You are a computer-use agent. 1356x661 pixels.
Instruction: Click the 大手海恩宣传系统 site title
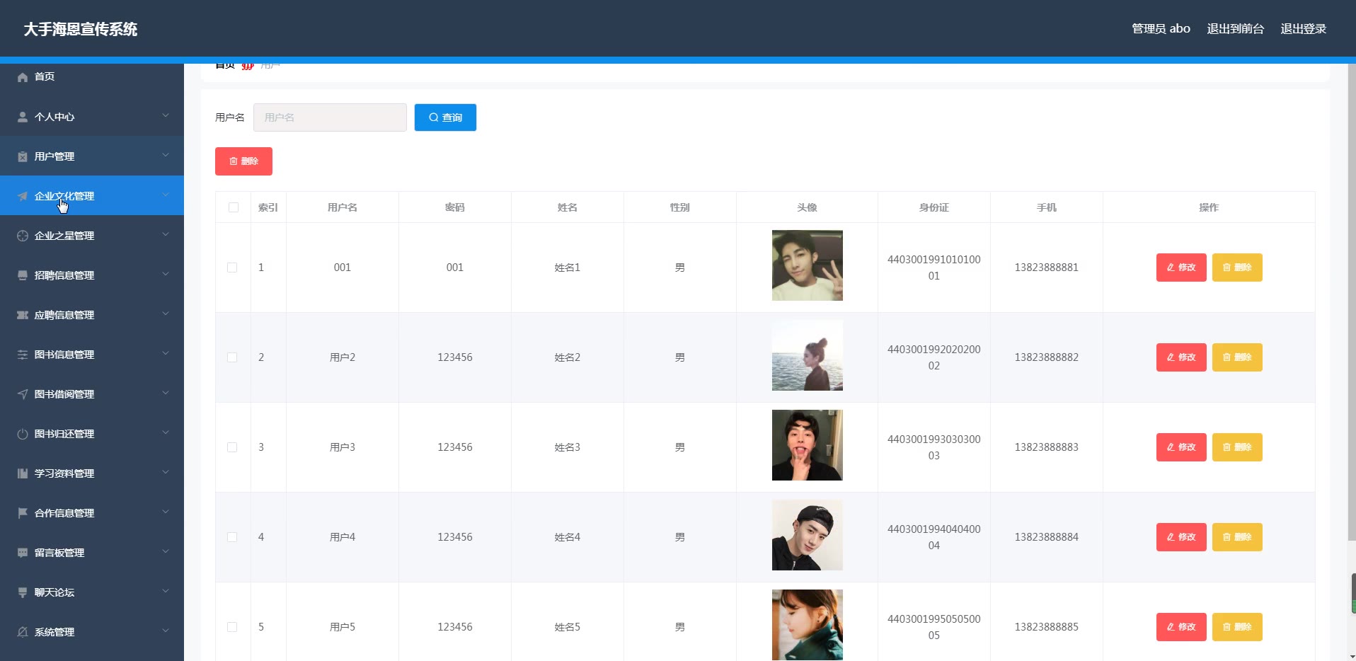tap(81, 29)
